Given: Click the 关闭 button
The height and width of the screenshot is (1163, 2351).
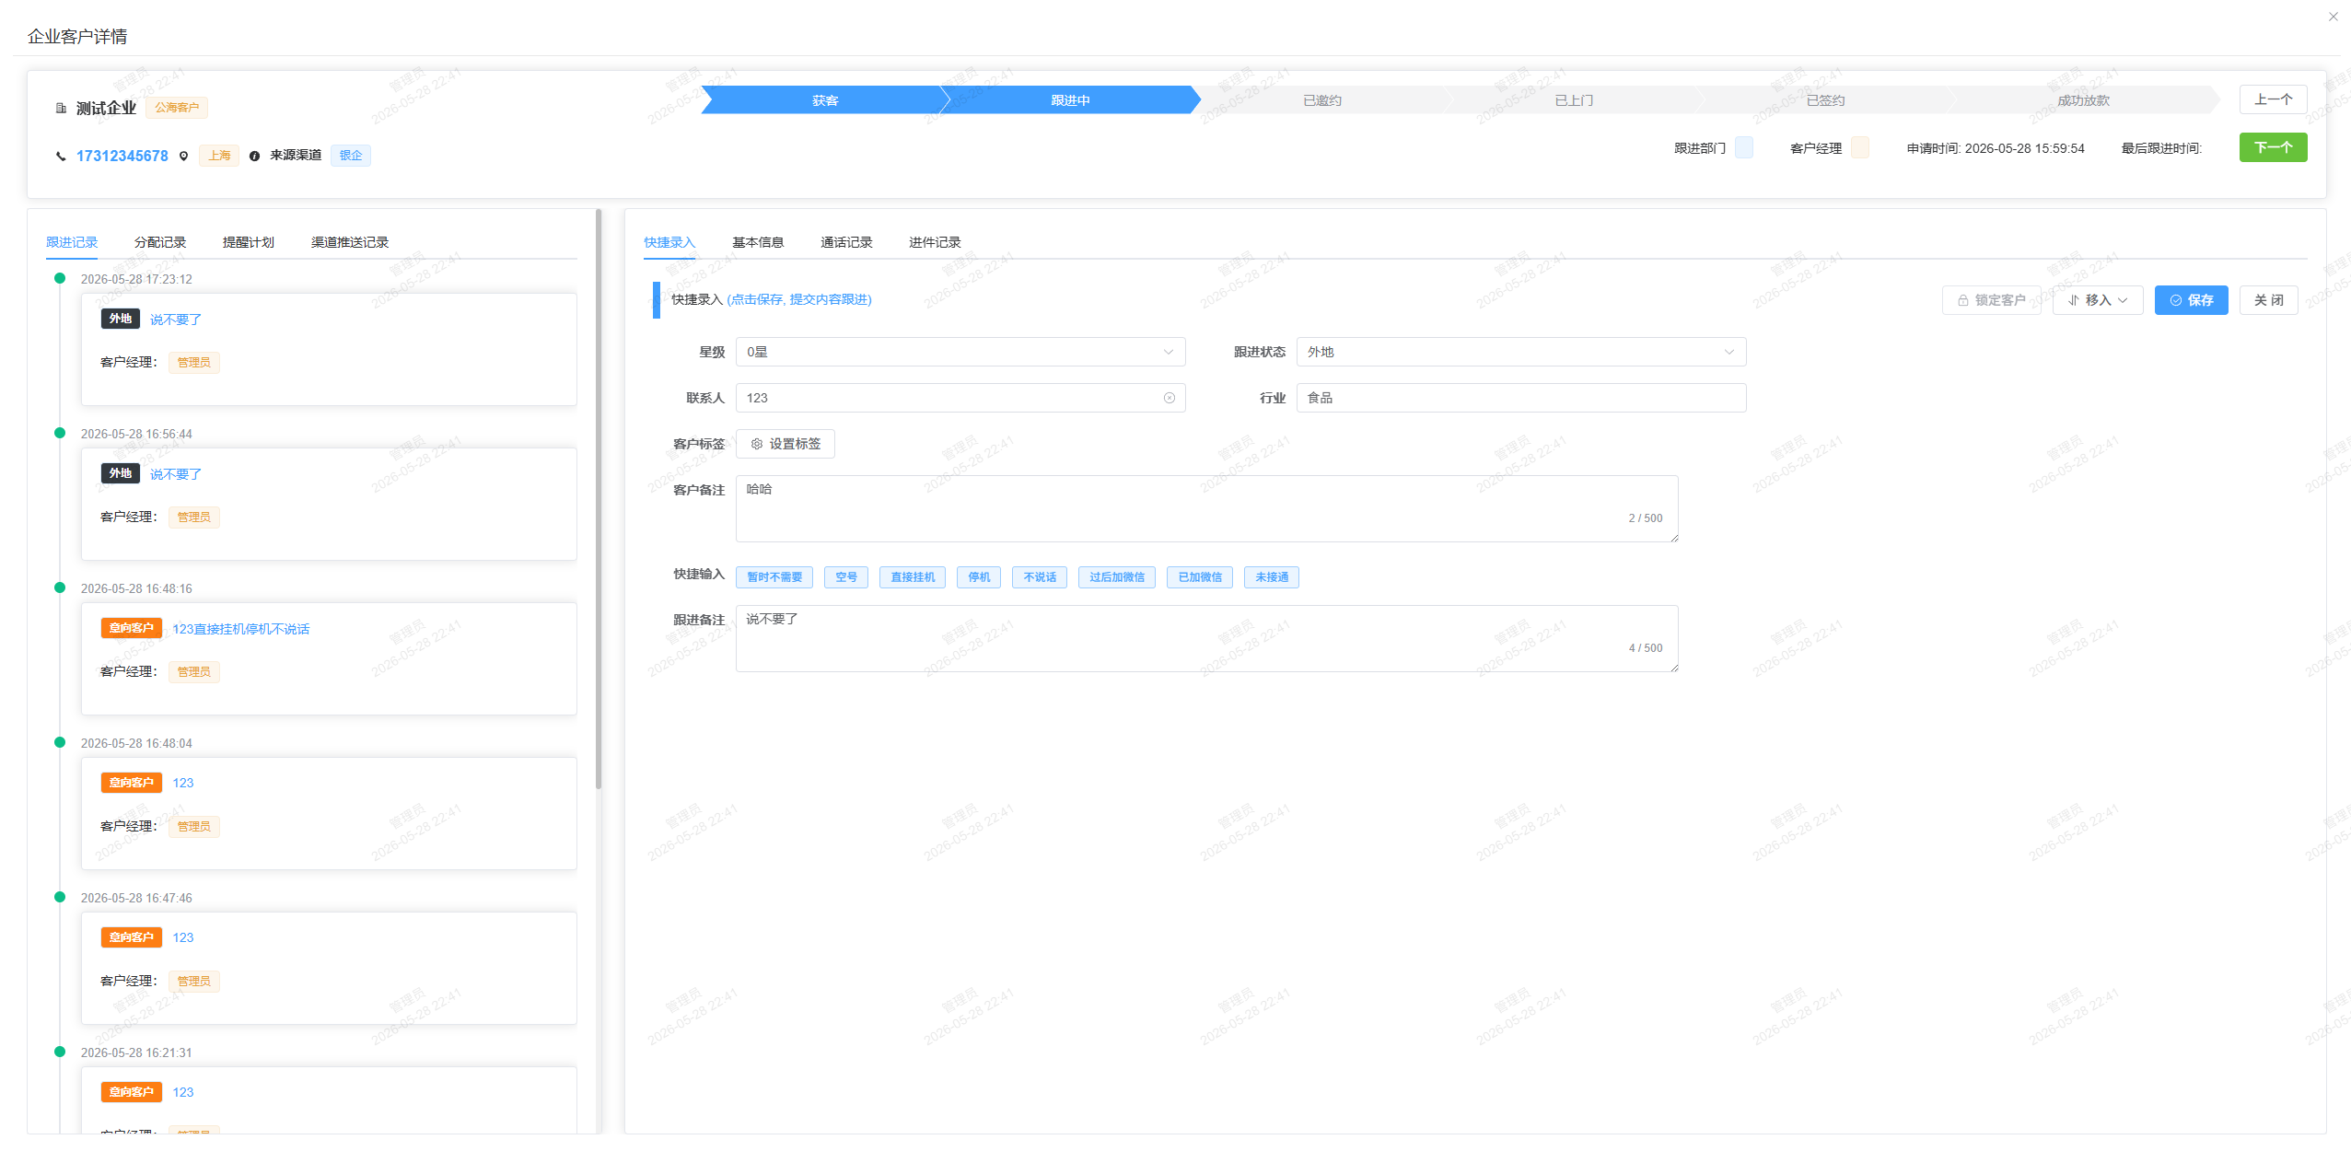Looking at the screenshot, I should click(2268, 300).
